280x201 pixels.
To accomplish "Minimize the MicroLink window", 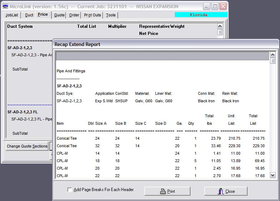I will coord(207,6).
